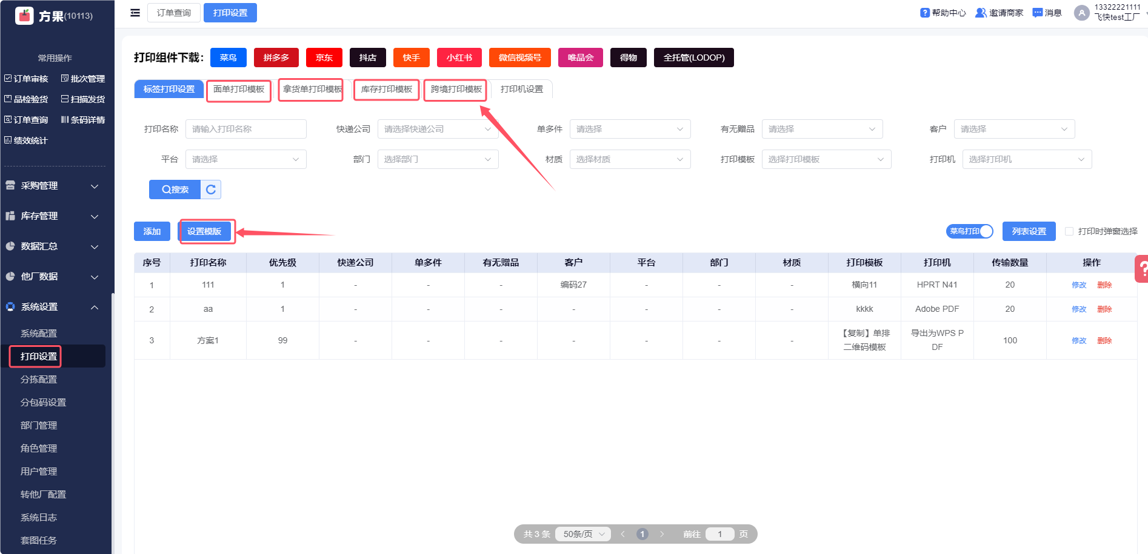Open 部门管理 in sidebar
The image size is (1148, 554).
coord(39,426)
